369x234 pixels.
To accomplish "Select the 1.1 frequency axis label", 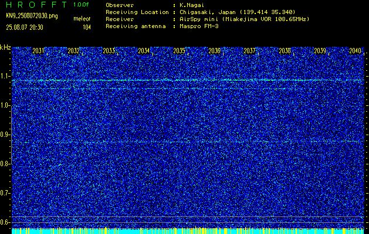I will coord(5,76).
